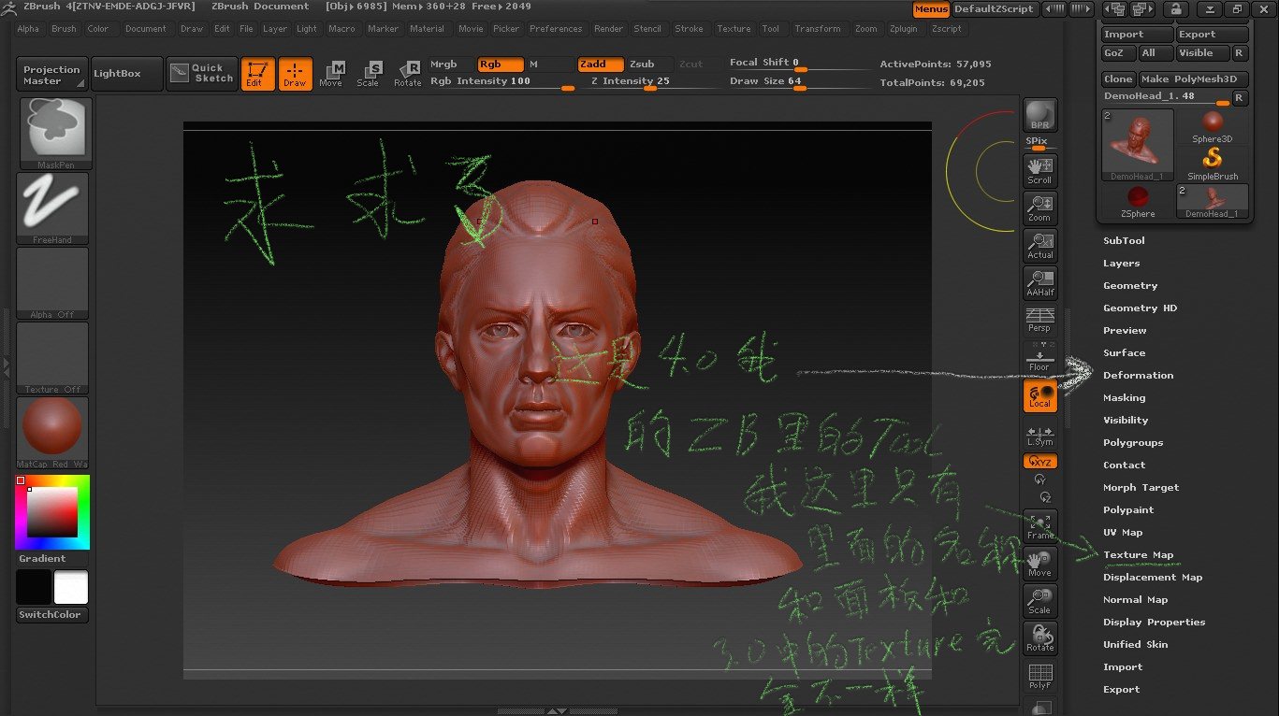The width and height of the screenshot is (1279, 716).
Task: Toggle PolyF polyframe display
Action: coord(1039,676)
